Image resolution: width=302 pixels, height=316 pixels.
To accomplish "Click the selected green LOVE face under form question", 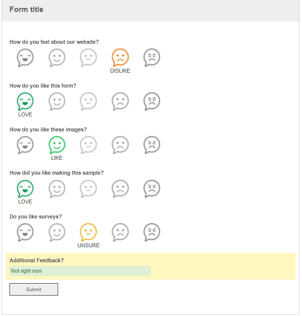I will 25,102.
